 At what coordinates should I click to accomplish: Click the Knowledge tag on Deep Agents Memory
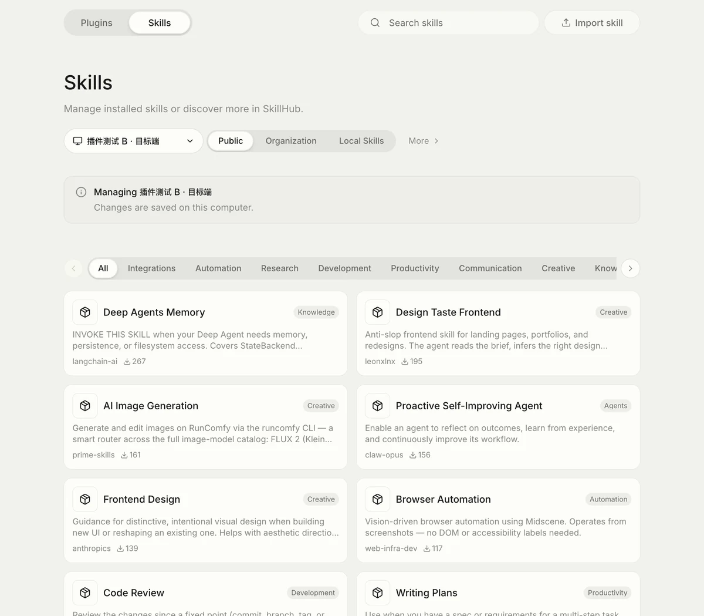point(316,312)
